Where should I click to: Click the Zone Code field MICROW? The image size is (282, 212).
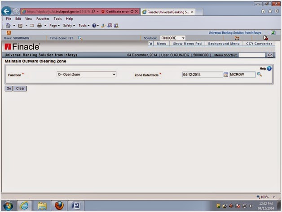(x=242, y=75)
